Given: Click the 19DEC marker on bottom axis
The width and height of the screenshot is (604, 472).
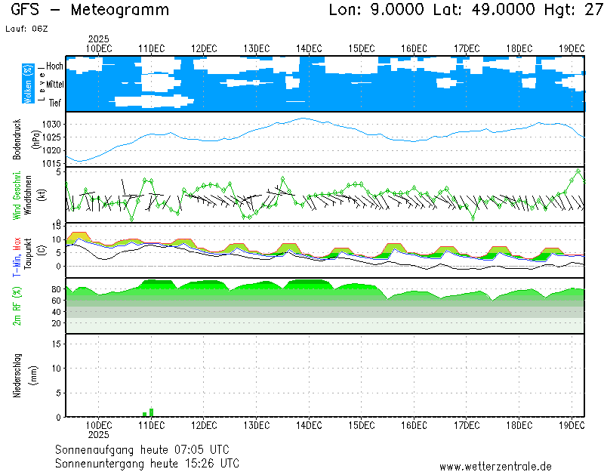Looking at the screenshot, I should 572,425.
